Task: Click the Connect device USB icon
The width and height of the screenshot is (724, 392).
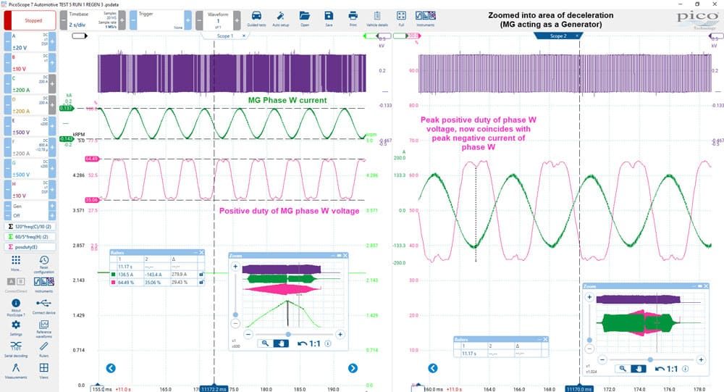Action: (44, 306)
